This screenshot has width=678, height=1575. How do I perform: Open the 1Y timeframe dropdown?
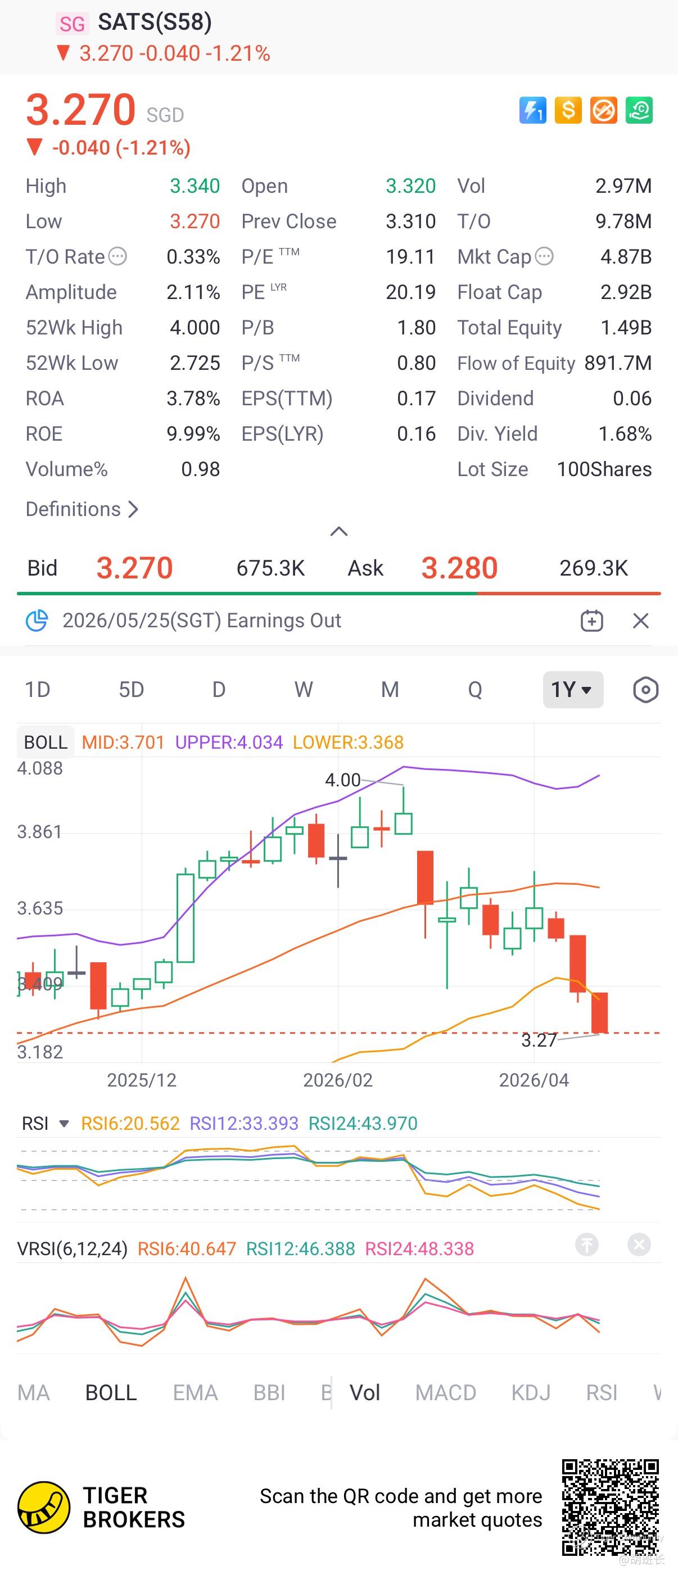point(573,690)
